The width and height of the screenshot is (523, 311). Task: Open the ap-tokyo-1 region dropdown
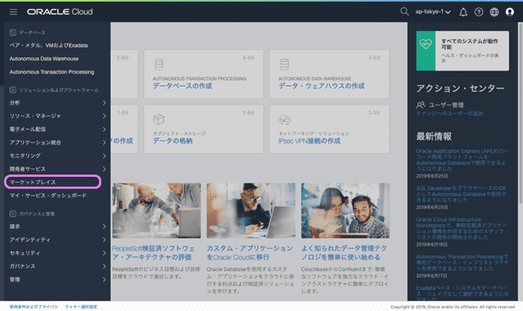[433, 11]
